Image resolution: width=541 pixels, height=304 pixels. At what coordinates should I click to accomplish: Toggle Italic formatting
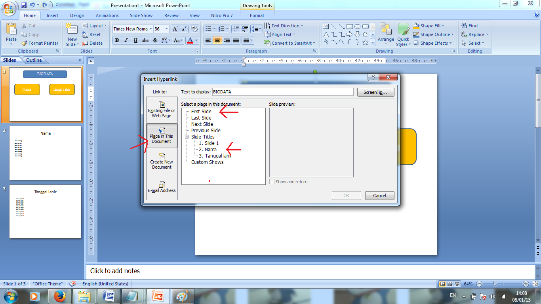tap(126, 40)
